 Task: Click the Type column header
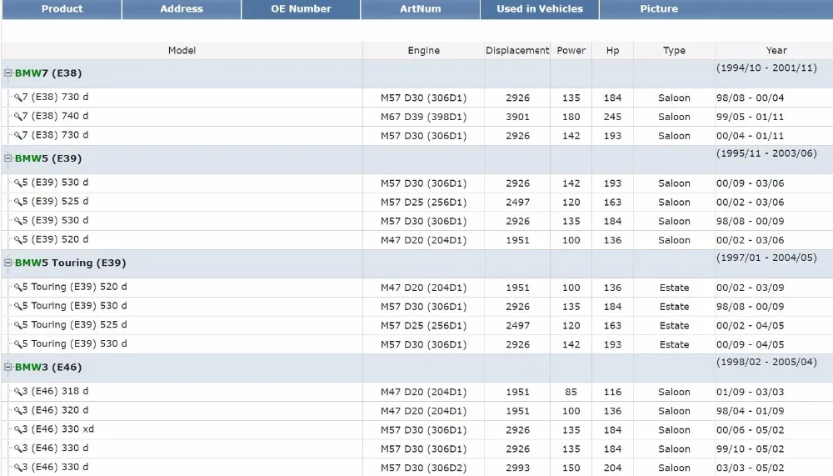(674, 51)
